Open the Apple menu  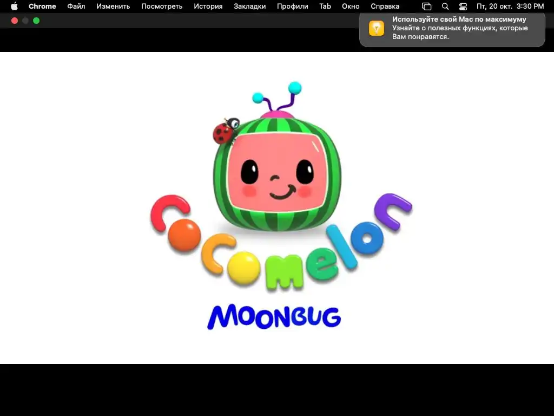pos(14,6)
